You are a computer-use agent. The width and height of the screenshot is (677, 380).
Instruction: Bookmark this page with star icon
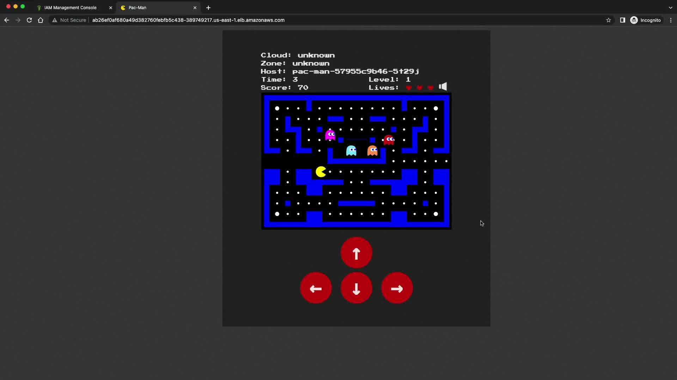[x=608, y=20]
